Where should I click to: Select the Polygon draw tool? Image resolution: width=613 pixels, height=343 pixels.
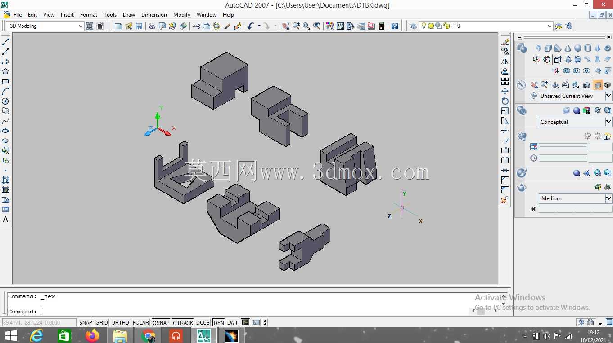[5, 71]
